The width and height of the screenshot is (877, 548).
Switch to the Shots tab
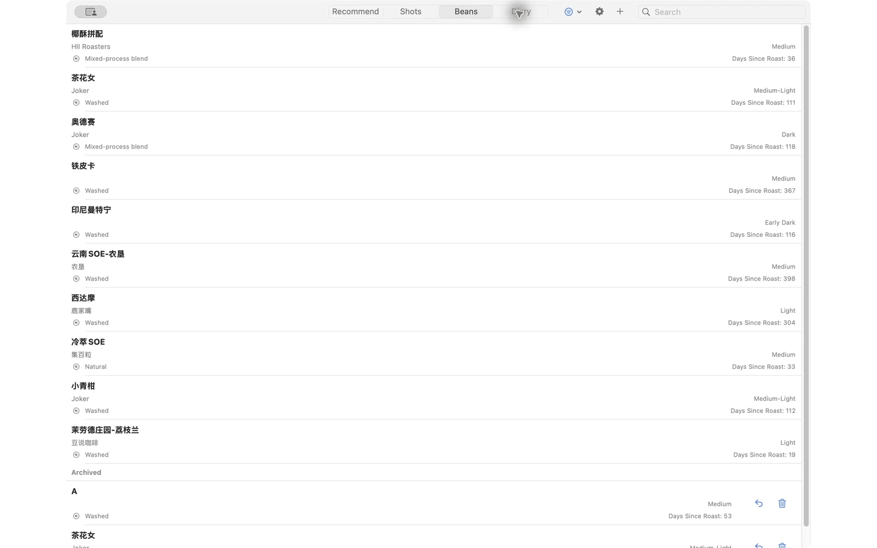(410, 12)
